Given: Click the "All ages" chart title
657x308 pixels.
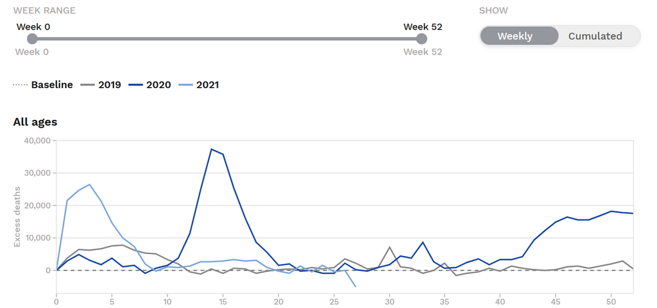Looking at the screenshot, I should click(35, 122).
